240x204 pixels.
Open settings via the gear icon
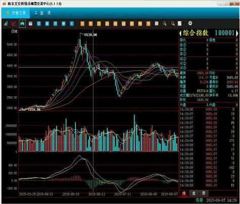point(190,23)
